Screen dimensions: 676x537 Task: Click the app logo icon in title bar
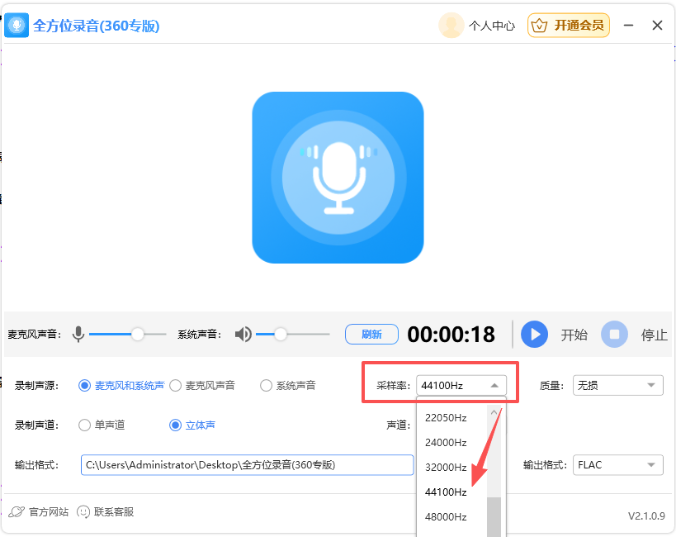pos(17,25)
